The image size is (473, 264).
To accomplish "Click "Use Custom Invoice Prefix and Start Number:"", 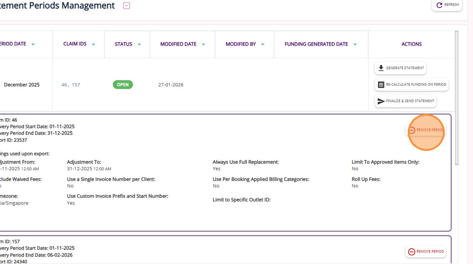I will coord(118,196).
